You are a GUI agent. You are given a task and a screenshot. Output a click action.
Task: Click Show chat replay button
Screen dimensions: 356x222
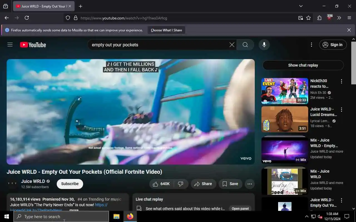pyautogui.click(x=303, y=65)
